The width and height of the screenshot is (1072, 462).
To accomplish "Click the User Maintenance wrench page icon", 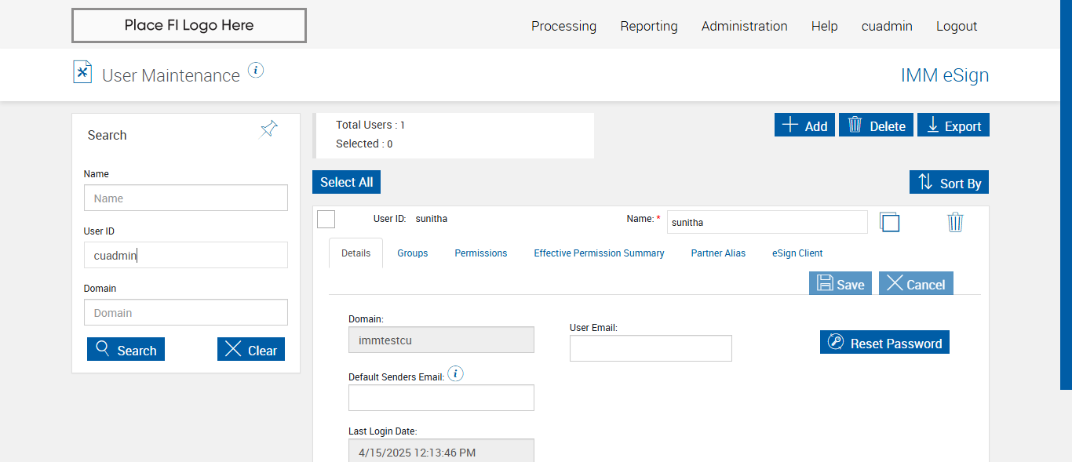I will tap(82, 72).
